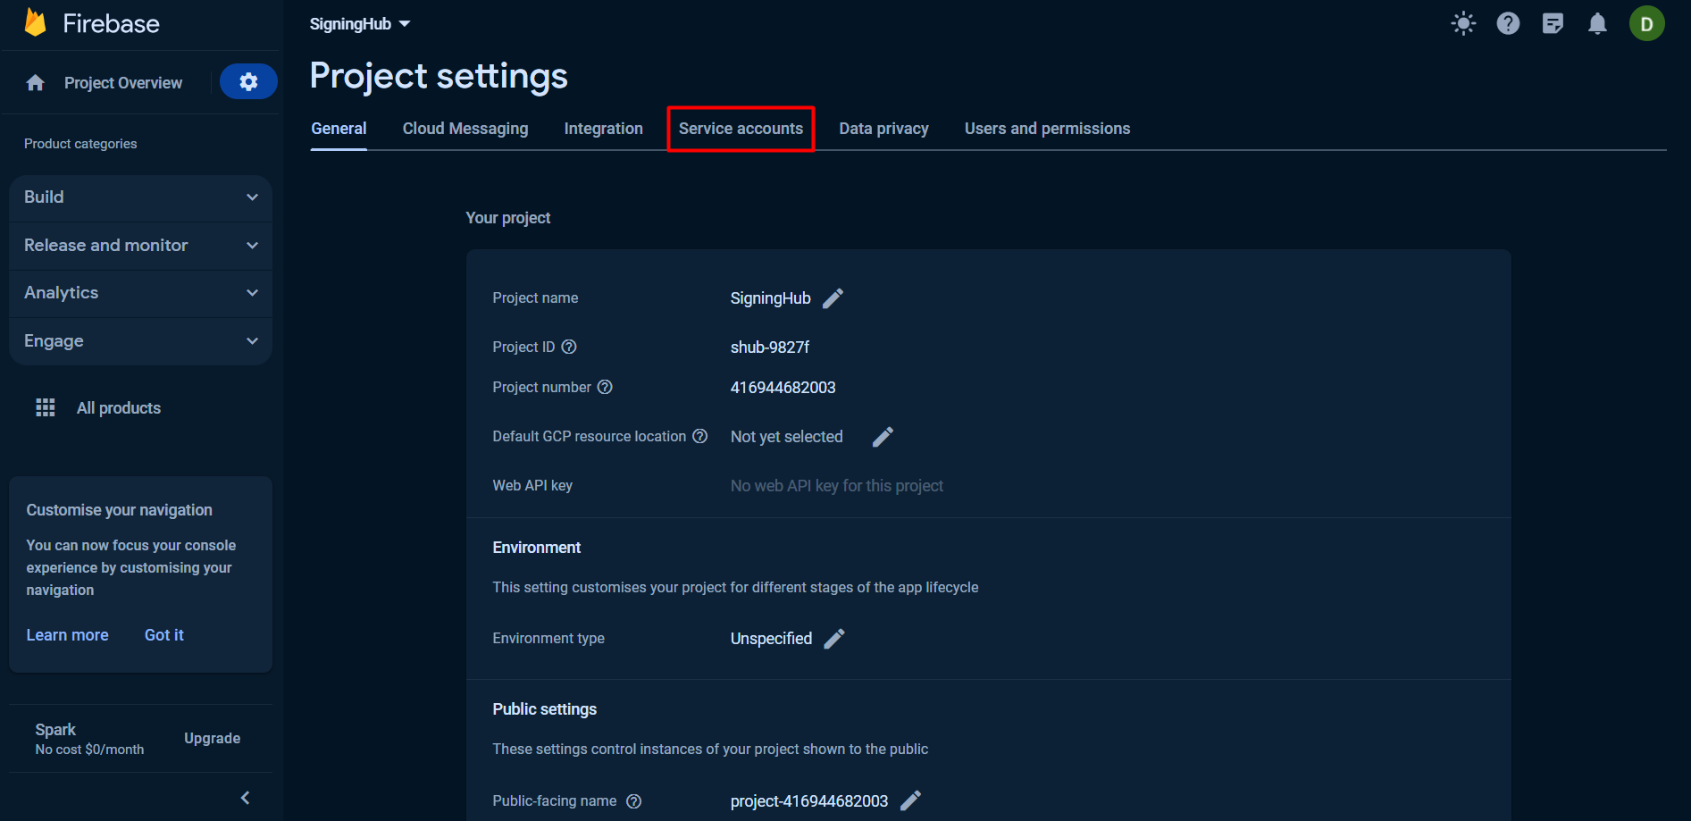
Task: Open the notifications bell icon
Action: point(1597,23)
